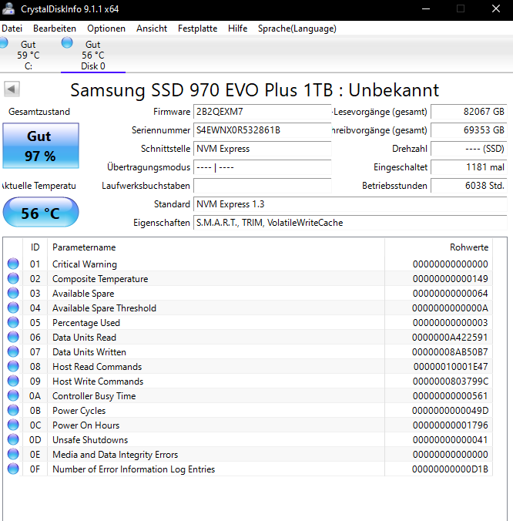Click the Drehzahl value ---- (SSD)
This screenshot has height=521, width=513.
469,149
